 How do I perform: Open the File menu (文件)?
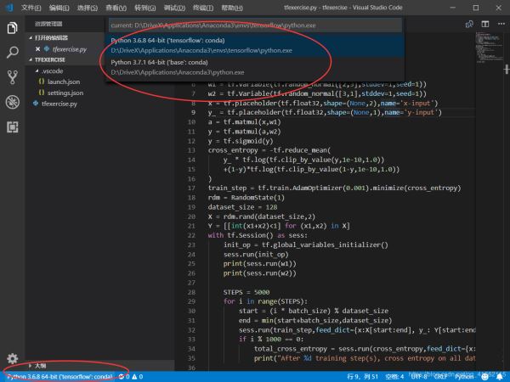(31, 7)
